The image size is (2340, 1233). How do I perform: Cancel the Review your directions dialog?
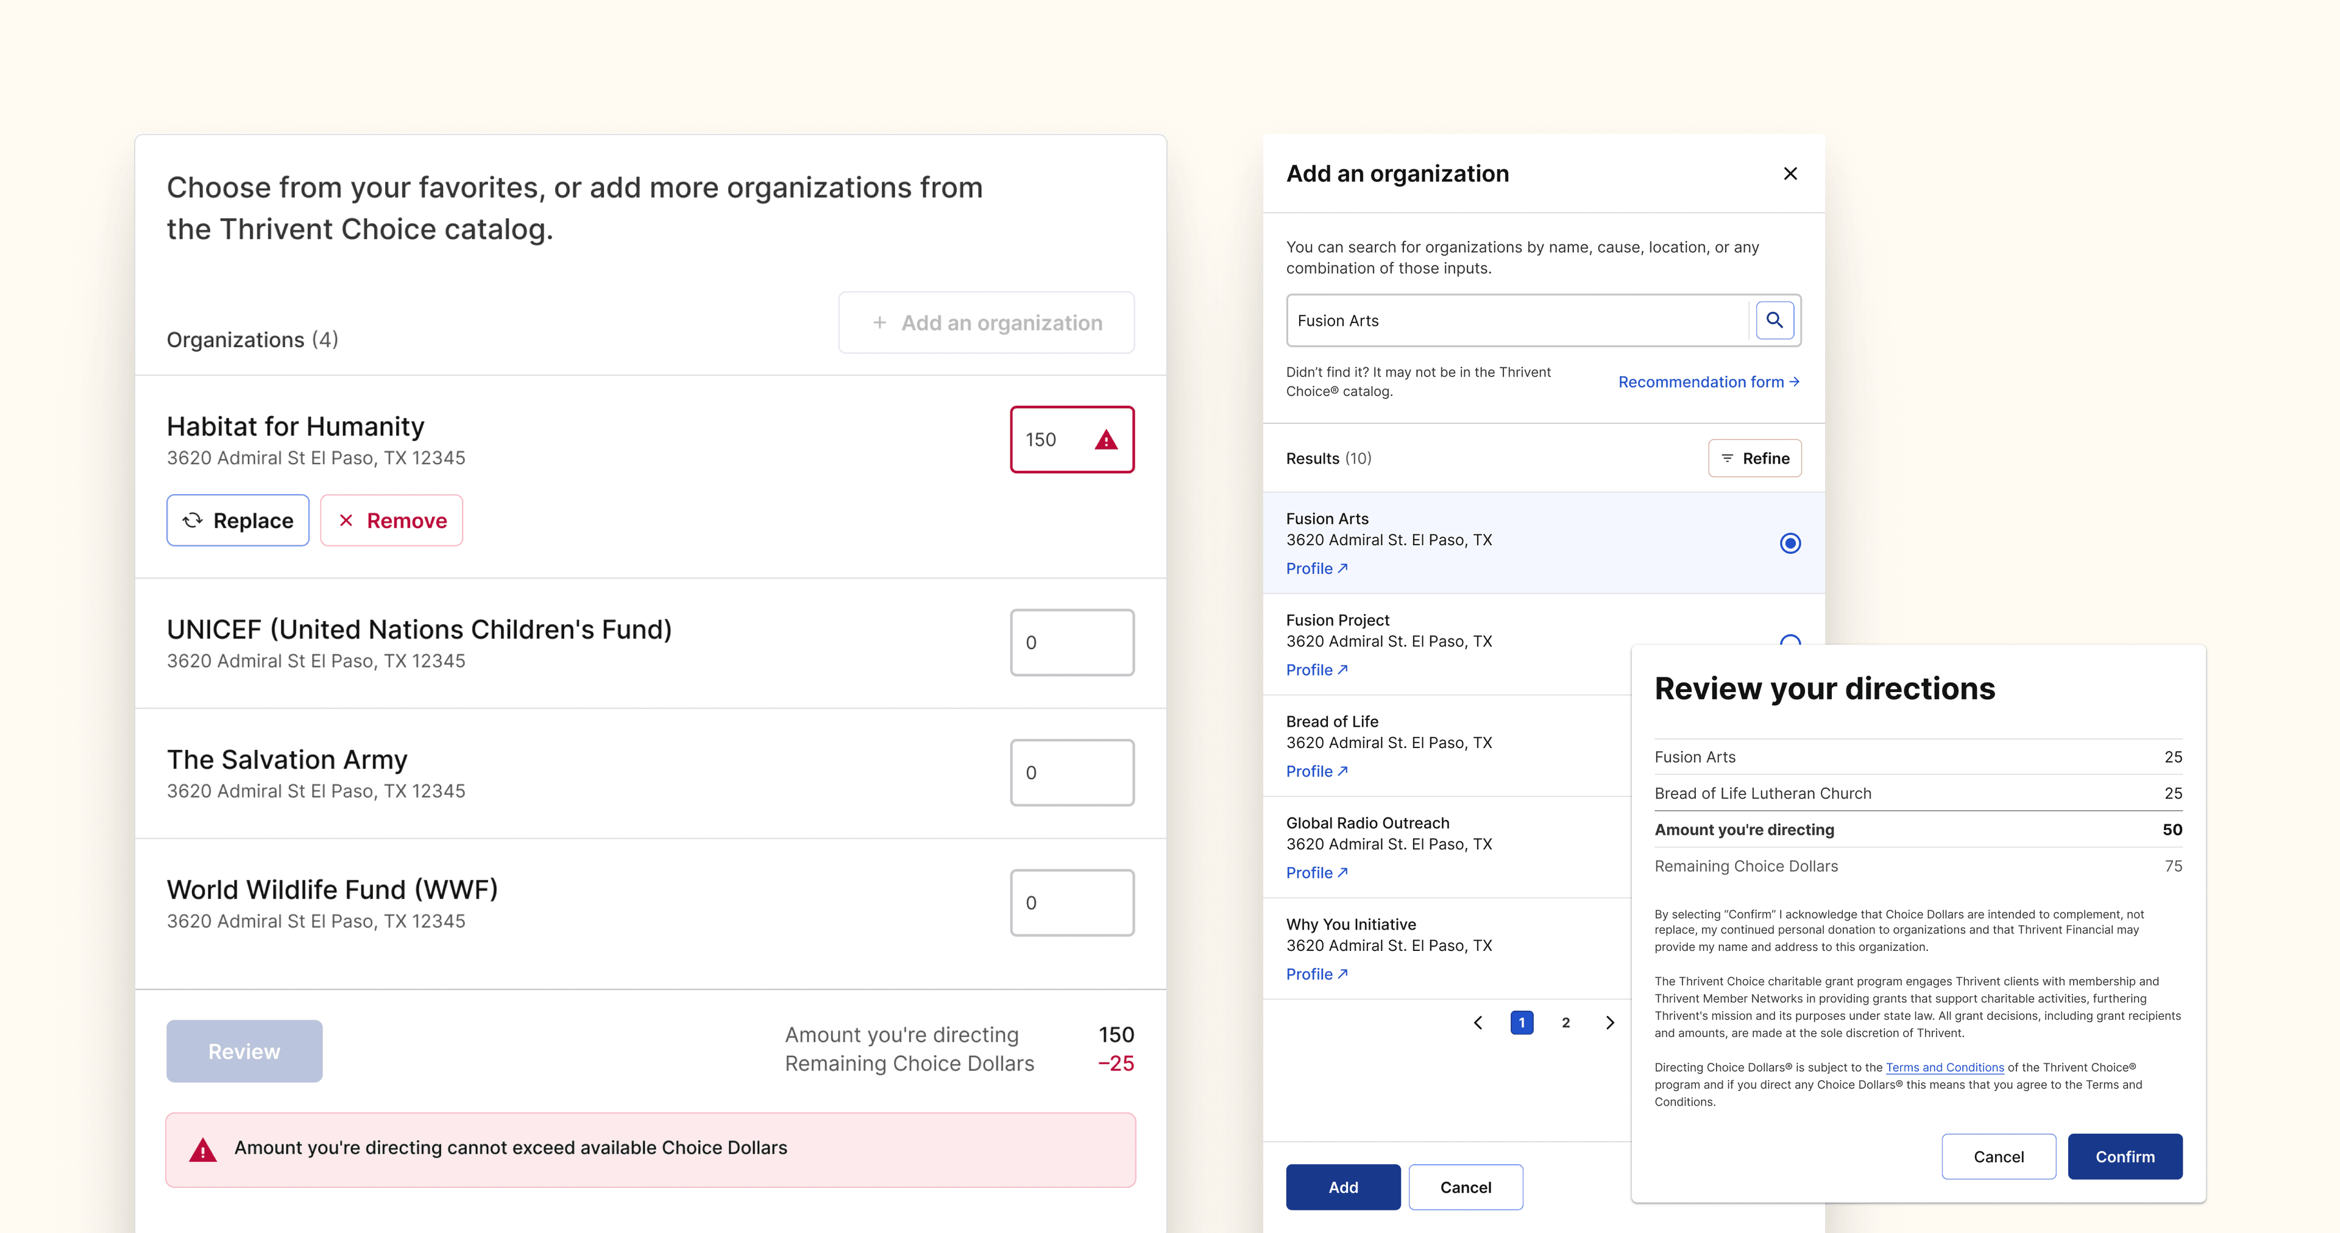(x=1999, y=1156)
